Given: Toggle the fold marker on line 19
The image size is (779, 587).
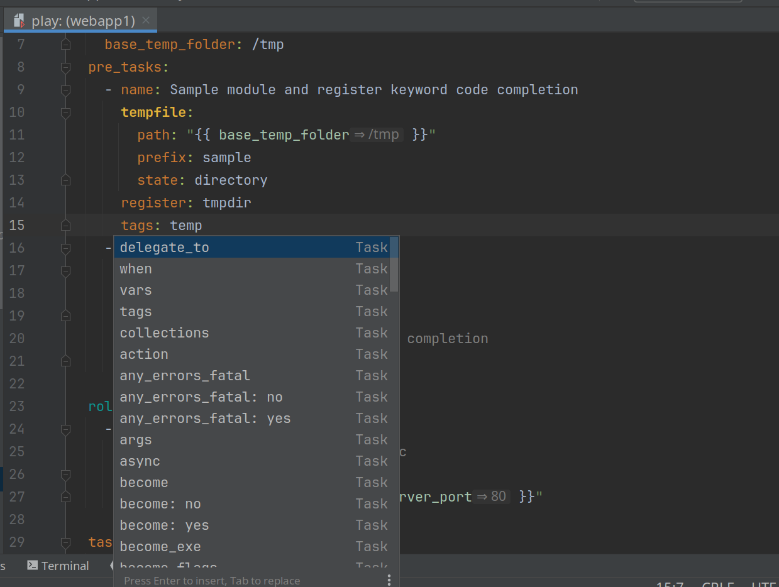Looking at the screenshot, I should (65, 316).
